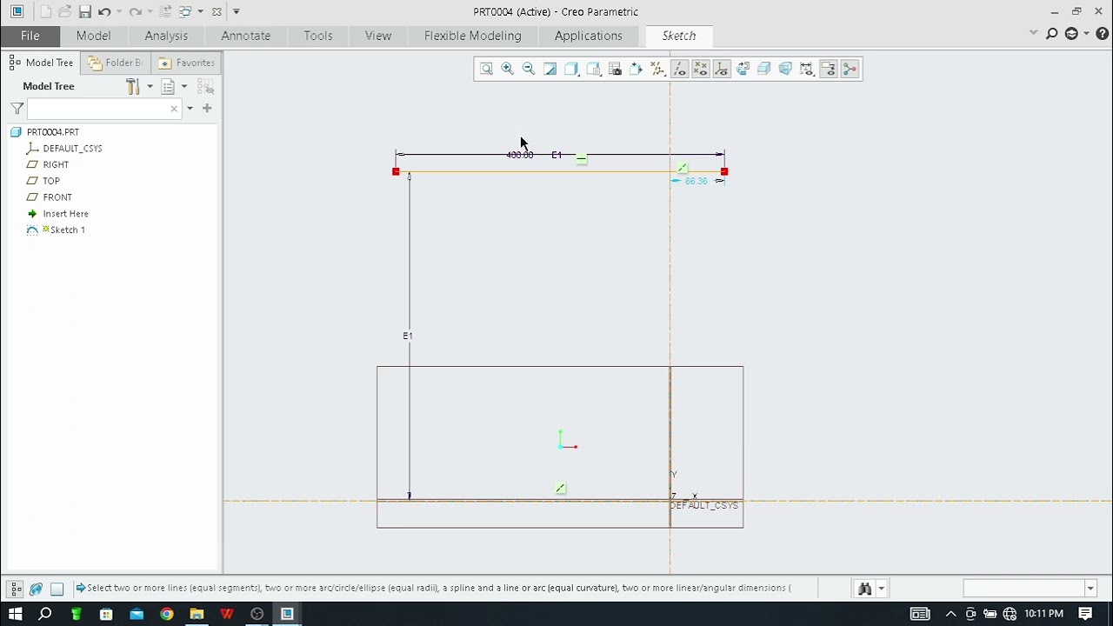Open the Model Tree Show list icon

click(x=169, y=86)
